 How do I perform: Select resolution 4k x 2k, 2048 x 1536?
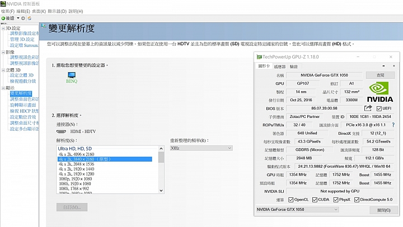point(76,164)
